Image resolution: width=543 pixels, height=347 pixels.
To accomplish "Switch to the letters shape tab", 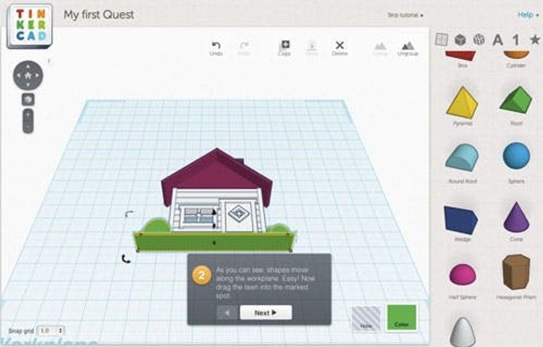I will point(498,40).
